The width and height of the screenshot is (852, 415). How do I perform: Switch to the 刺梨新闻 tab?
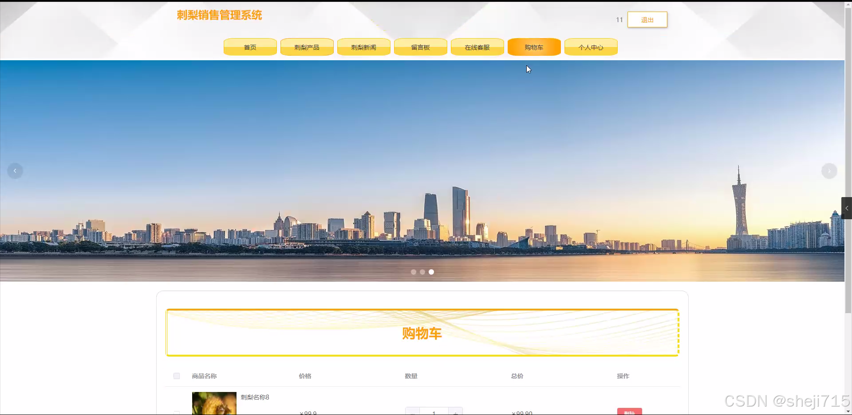click(363, 47)
